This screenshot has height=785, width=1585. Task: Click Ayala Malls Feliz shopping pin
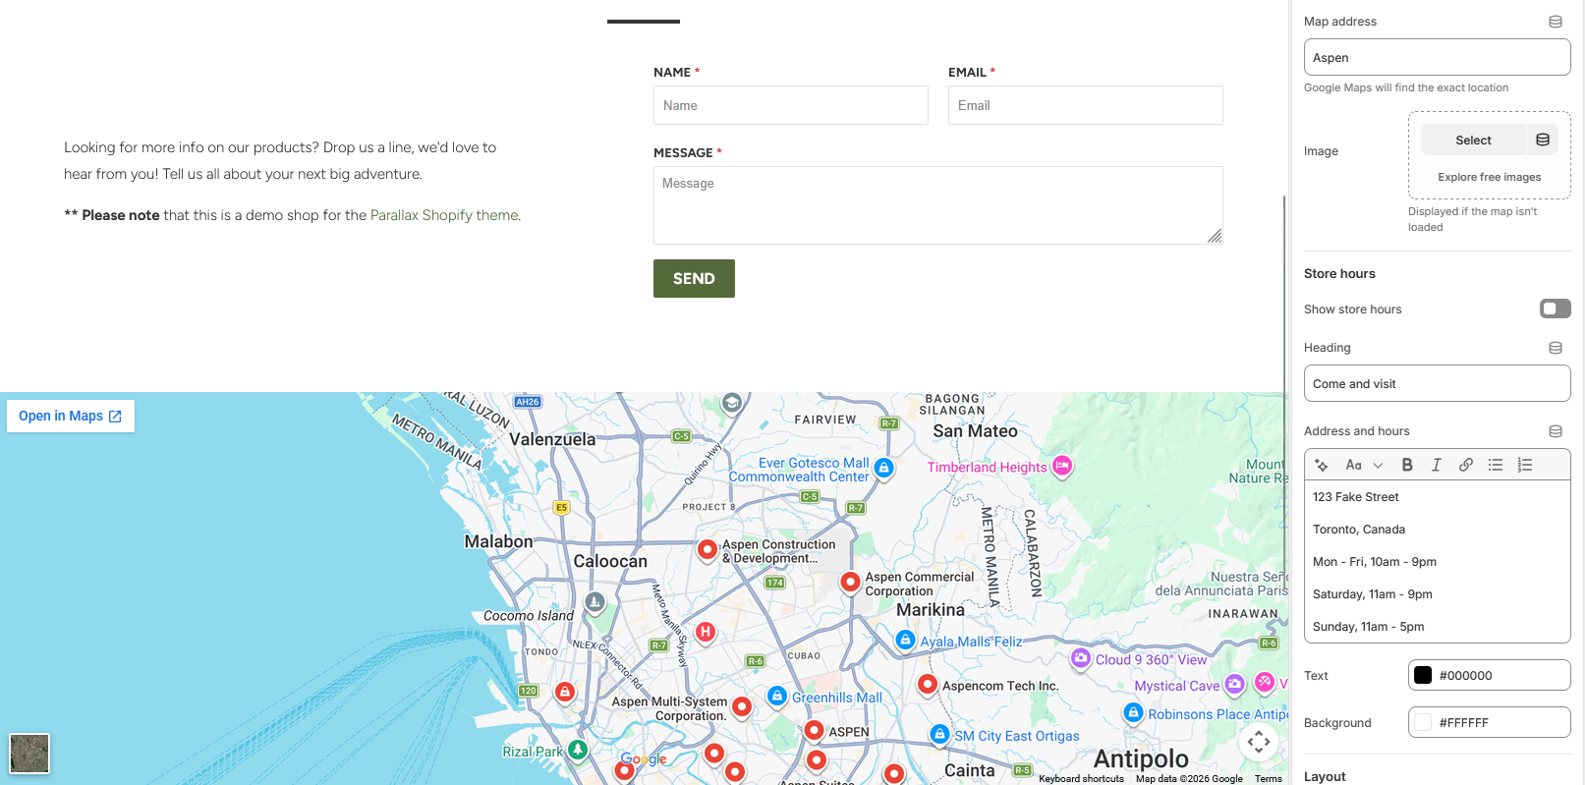point(905,640)
